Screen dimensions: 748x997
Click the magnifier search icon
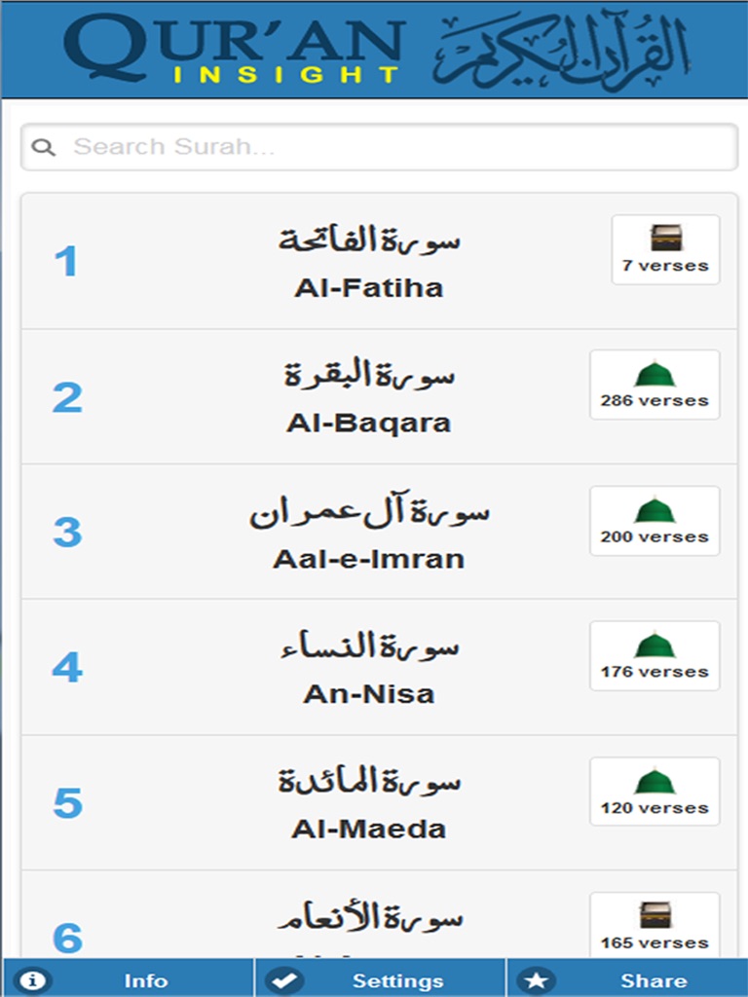point(43,147)
